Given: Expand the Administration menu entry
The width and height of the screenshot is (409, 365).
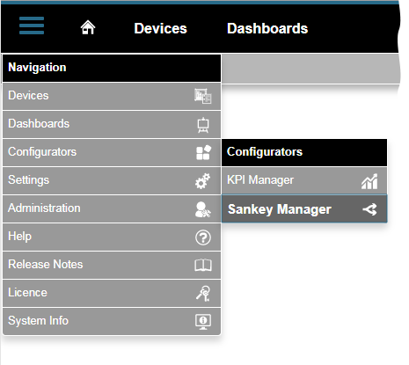Looking at the screenshot, I should coord(112,208).
